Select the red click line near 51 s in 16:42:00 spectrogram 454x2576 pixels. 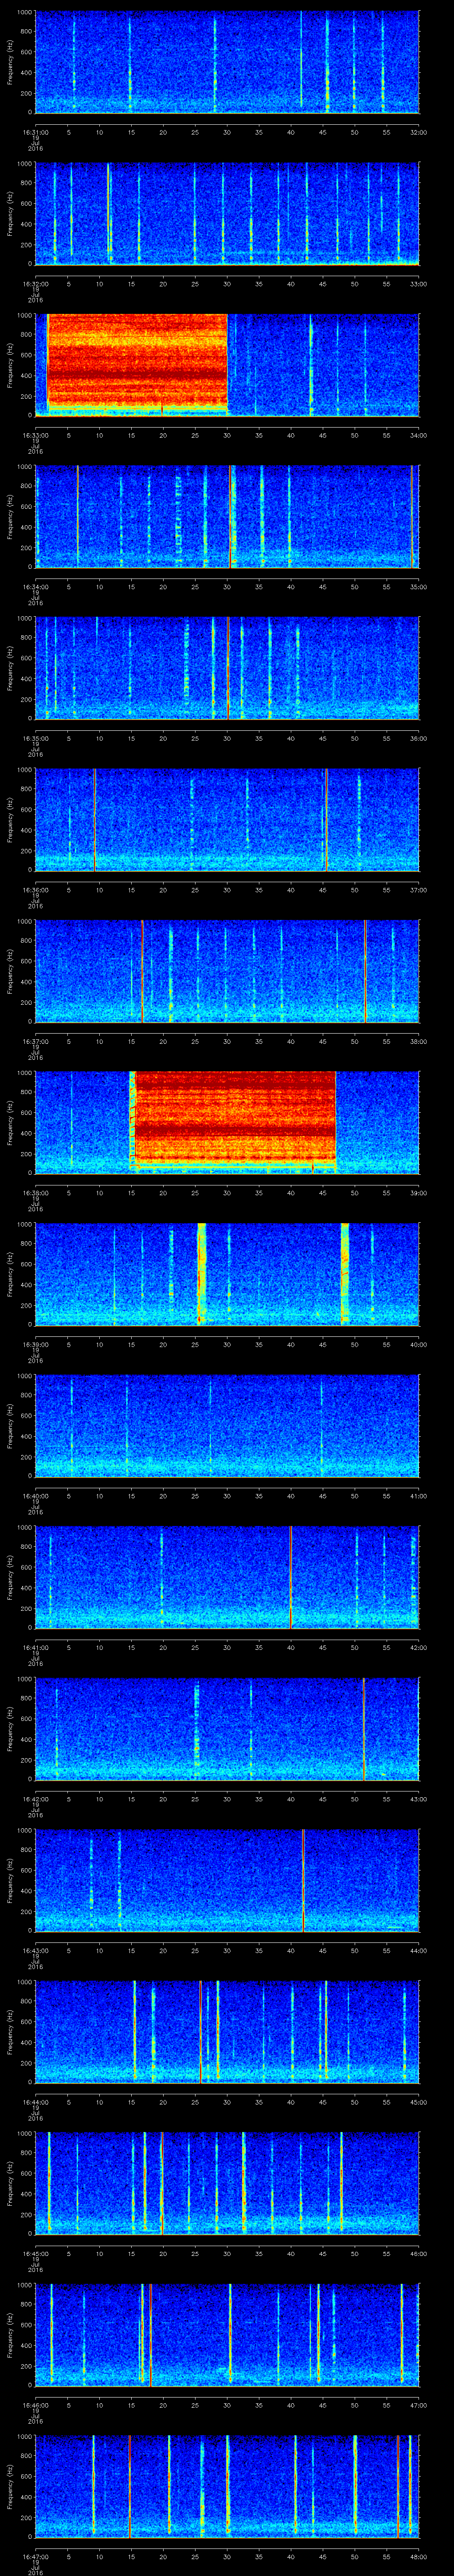pyautogui.click(x=363, y=1728)
